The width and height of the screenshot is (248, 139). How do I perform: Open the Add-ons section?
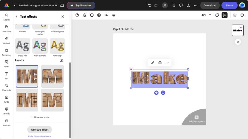click(7, 122)
